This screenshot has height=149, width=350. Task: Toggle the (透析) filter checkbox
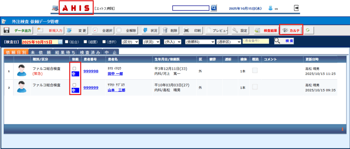104,42
